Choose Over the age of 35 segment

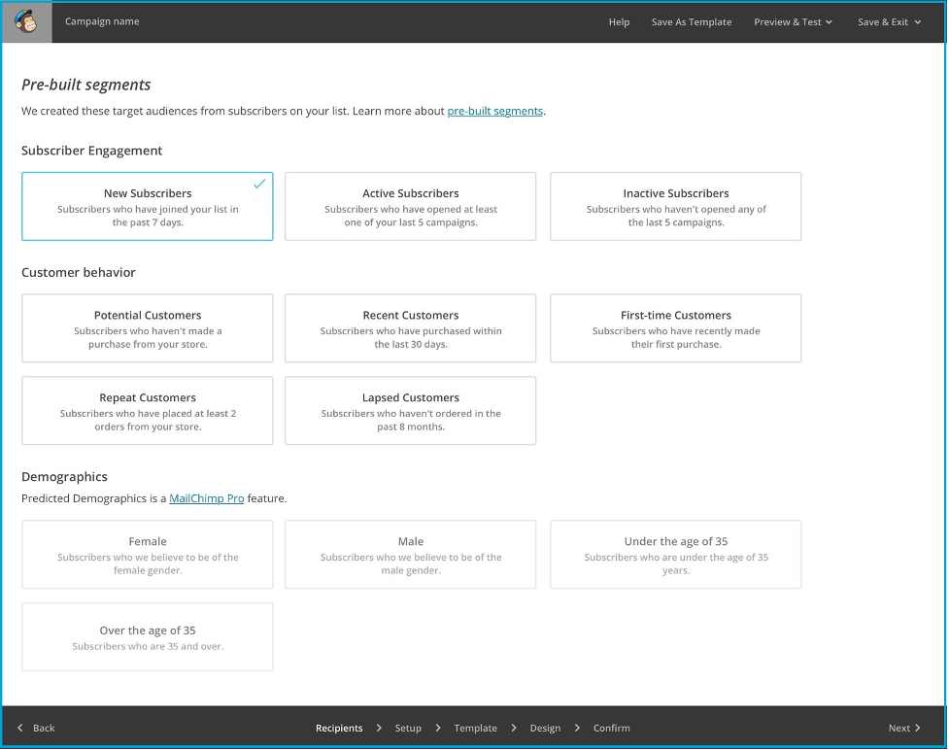[x=147, y=636]
